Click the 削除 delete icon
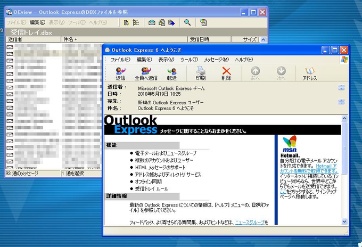 click(226, 73)
